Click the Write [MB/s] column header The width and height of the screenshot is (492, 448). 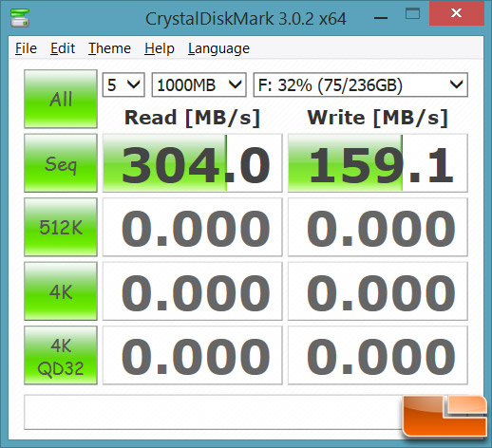coord(378,118)
